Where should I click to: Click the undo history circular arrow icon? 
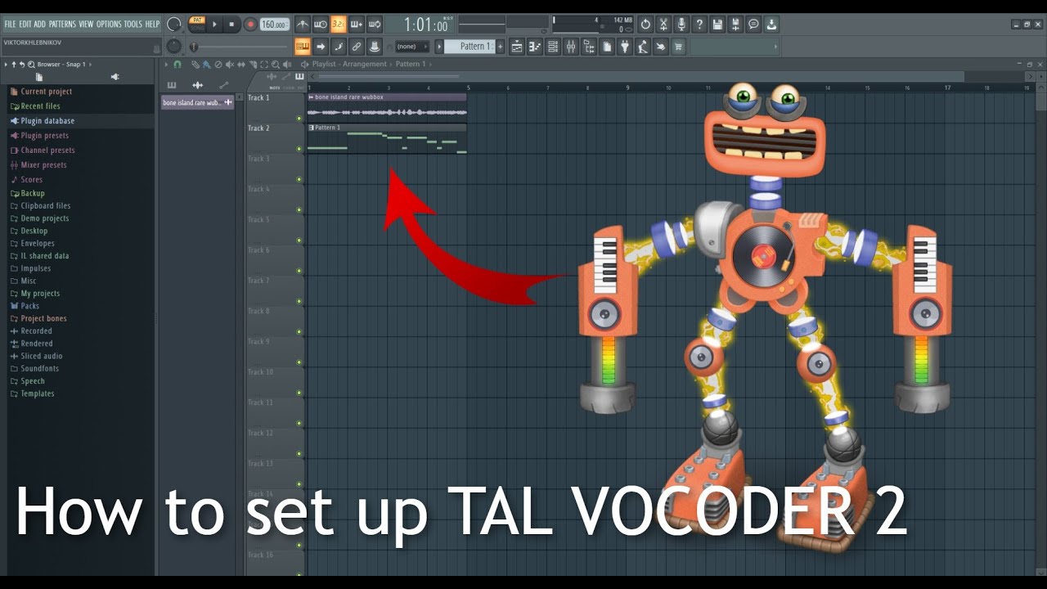[x=645, y=25]
